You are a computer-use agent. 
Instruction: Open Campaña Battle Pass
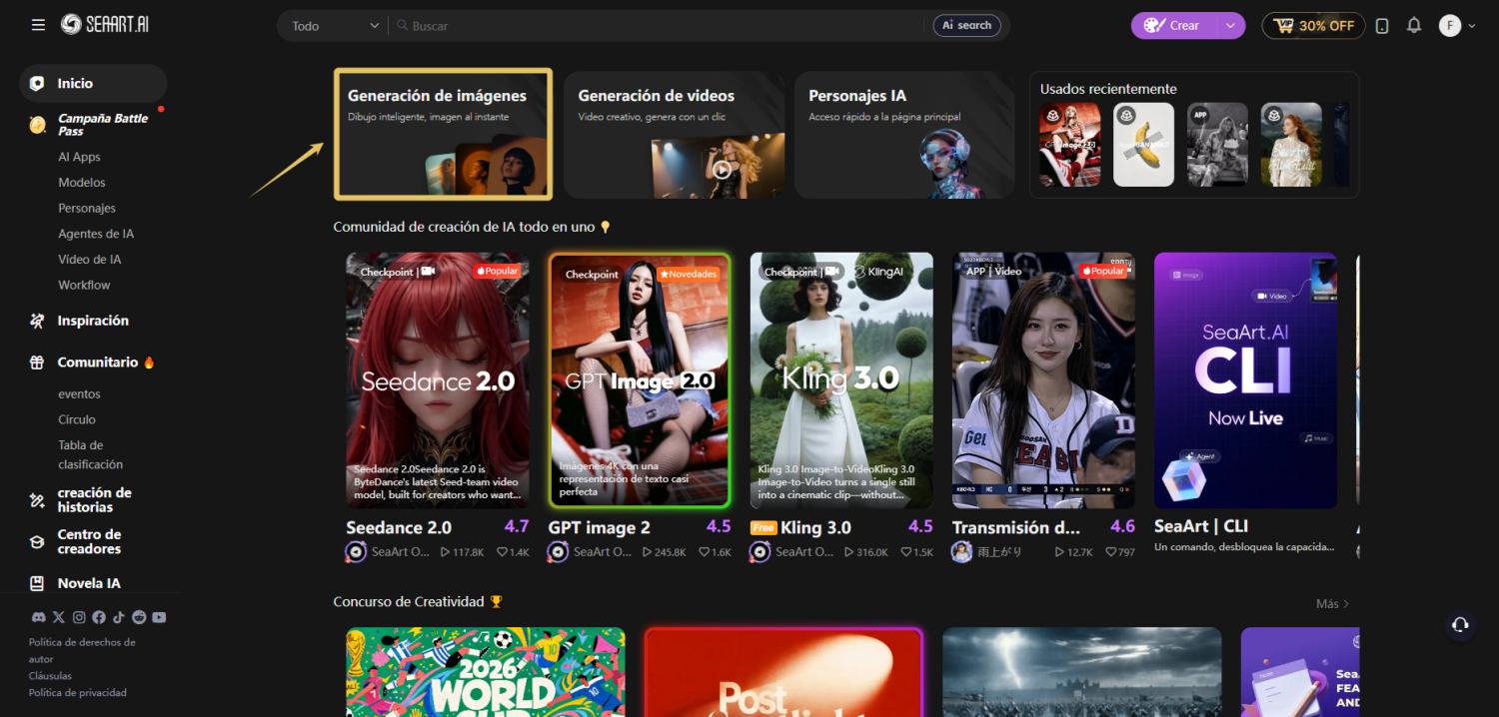[103, 125]
